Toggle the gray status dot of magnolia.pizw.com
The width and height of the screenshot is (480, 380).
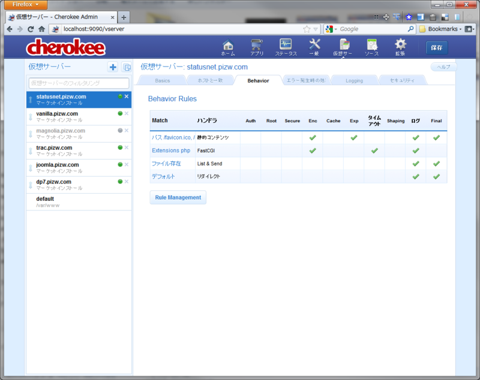tap(120, 131)
